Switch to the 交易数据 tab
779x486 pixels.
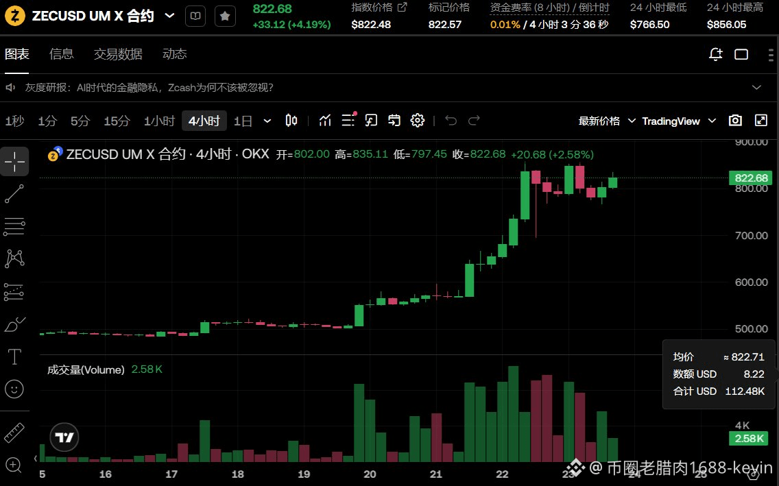(x=118, y=53)
